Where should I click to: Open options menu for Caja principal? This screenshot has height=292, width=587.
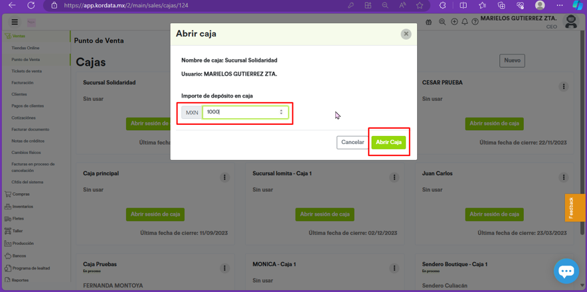224,177
